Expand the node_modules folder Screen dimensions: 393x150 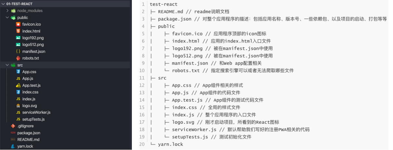pyautogui.click(x=8, y=11)
